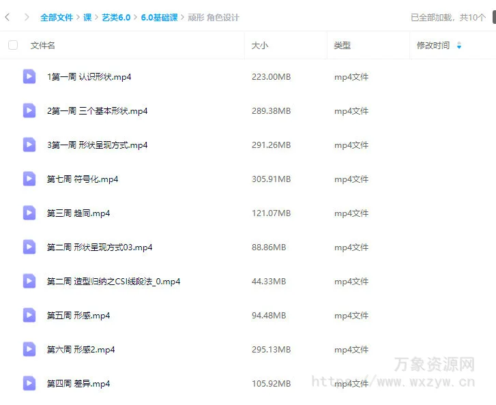The height and width of the screenshot is (405, 496).
Task: Click the video icon beside 第七周 符号化.mp4
Action: 29,179
